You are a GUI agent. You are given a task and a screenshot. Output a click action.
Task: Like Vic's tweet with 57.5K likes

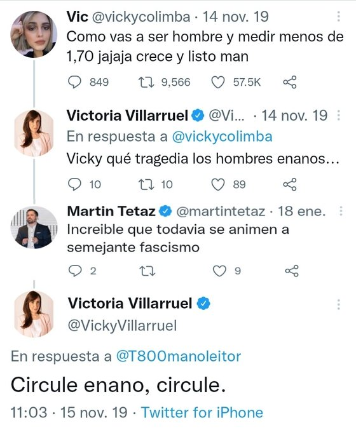(218, 82)
